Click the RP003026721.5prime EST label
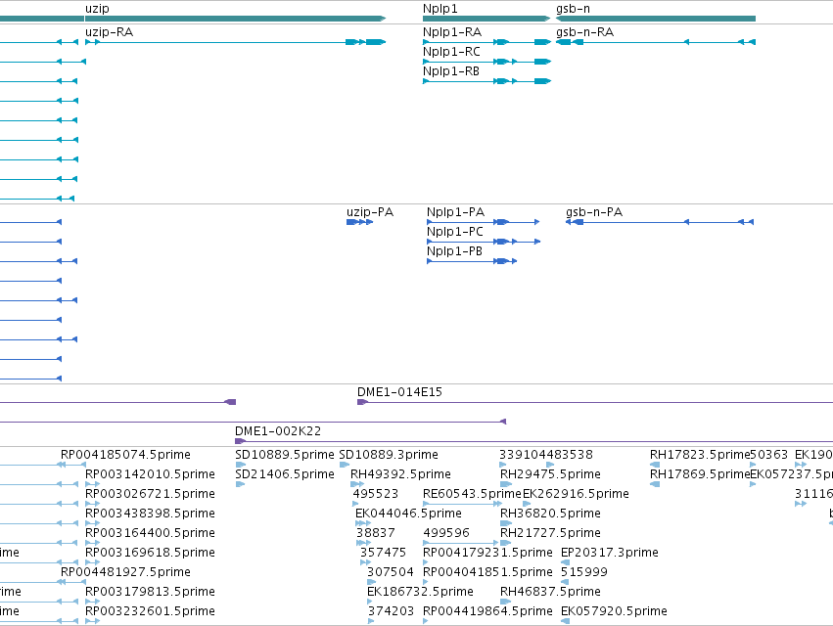This screenshot has width=833, height=626. tap(150, 494)
